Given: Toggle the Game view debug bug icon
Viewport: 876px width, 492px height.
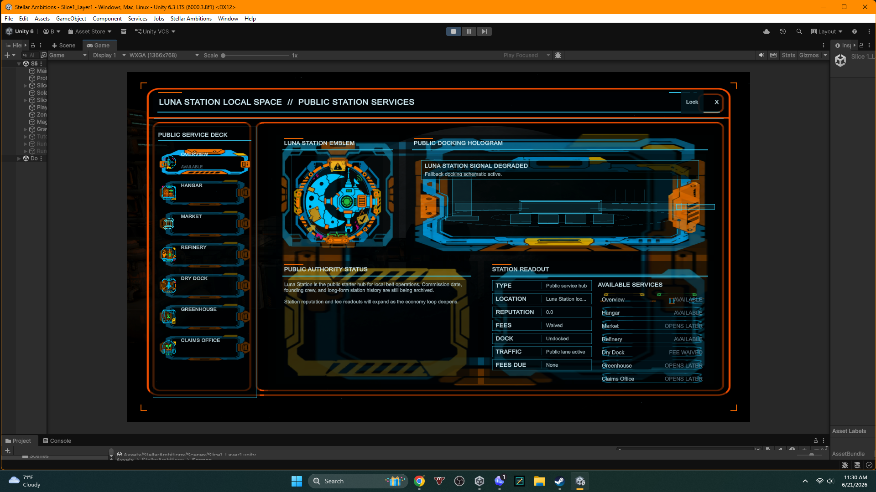Looking at the screenshot, I should (558, 55).
